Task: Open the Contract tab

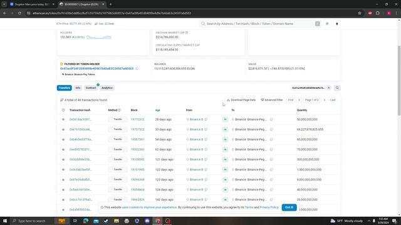Action: [91, 87]
